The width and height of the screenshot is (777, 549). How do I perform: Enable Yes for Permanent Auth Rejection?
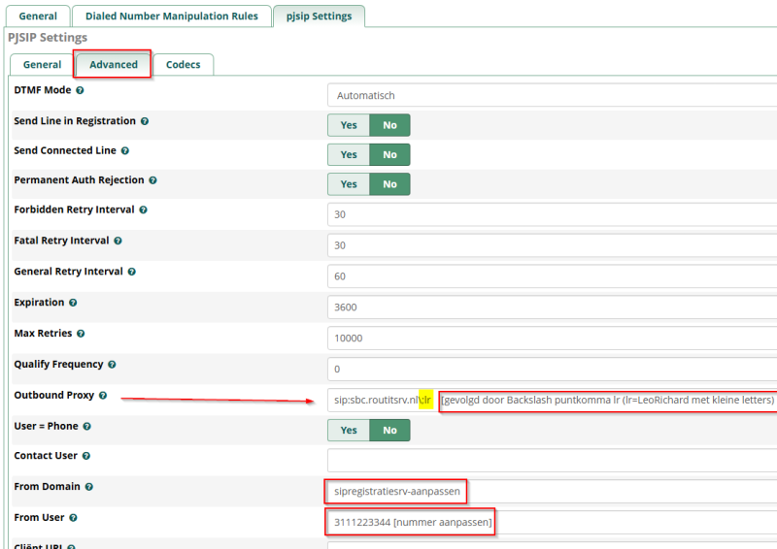point(349,184)
